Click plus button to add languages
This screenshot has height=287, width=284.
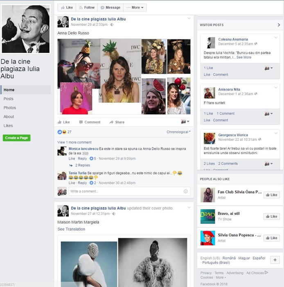(x=275, y=260)
